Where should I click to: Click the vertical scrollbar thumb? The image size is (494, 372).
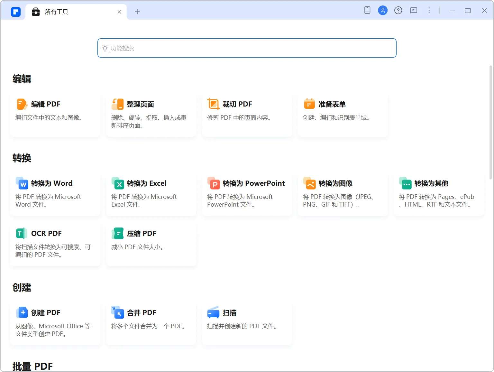coord(490,122)
